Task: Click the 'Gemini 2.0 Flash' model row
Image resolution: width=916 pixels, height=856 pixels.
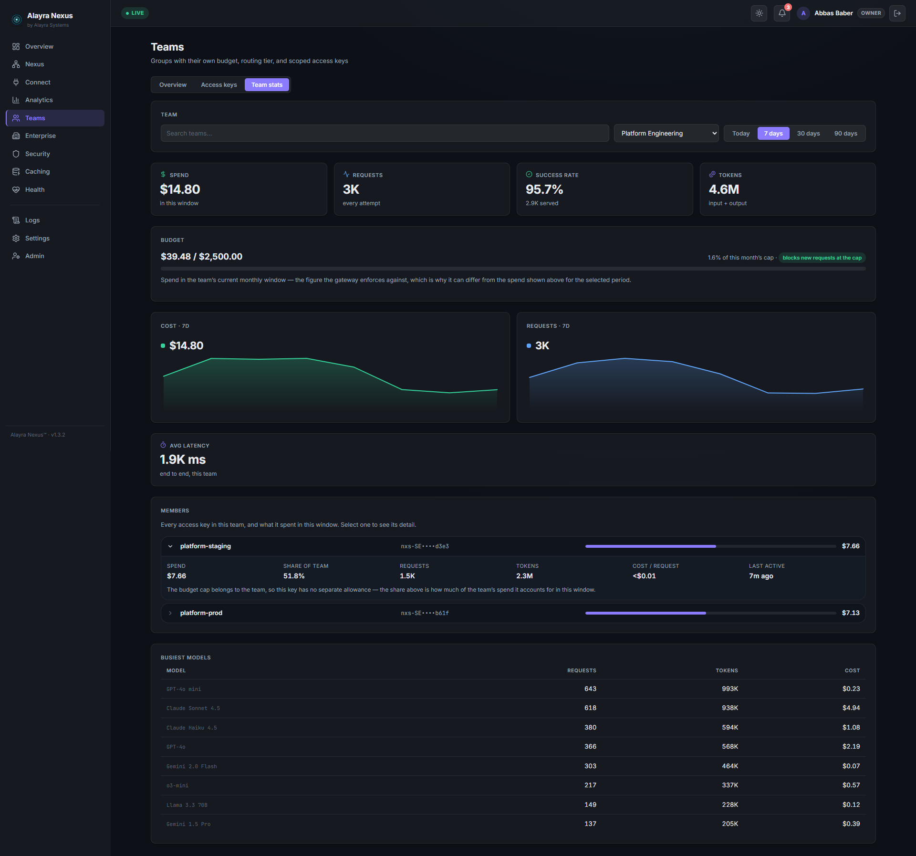Action: [513, 766]
